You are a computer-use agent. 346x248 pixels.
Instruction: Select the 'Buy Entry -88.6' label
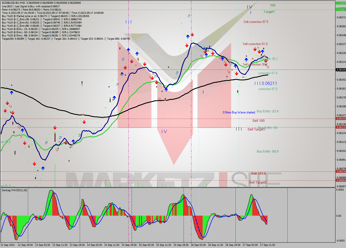point(268,151)
